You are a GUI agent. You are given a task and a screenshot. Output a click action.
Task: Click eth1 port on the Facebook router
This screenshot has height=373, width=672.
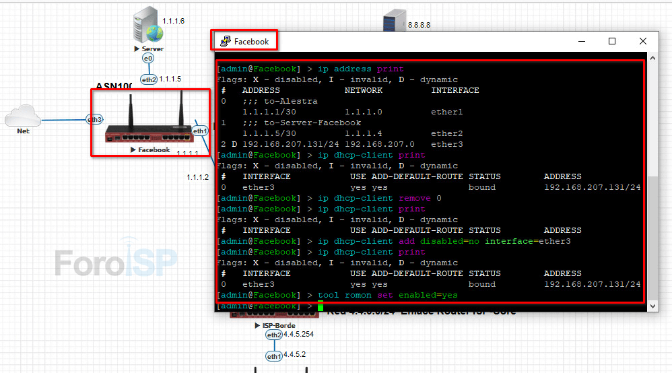(200, 131)
